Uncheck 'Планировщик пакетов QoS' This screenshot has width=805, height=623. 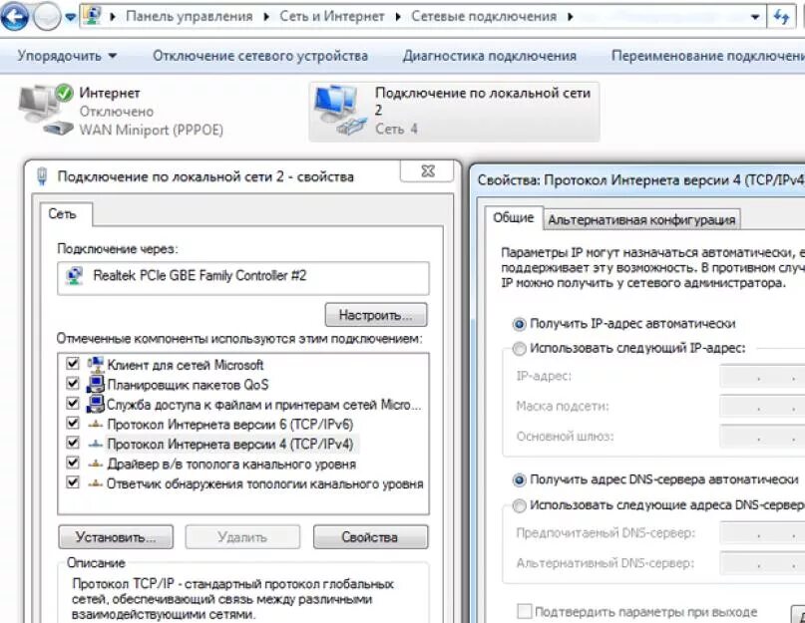[x=73, y=384]
